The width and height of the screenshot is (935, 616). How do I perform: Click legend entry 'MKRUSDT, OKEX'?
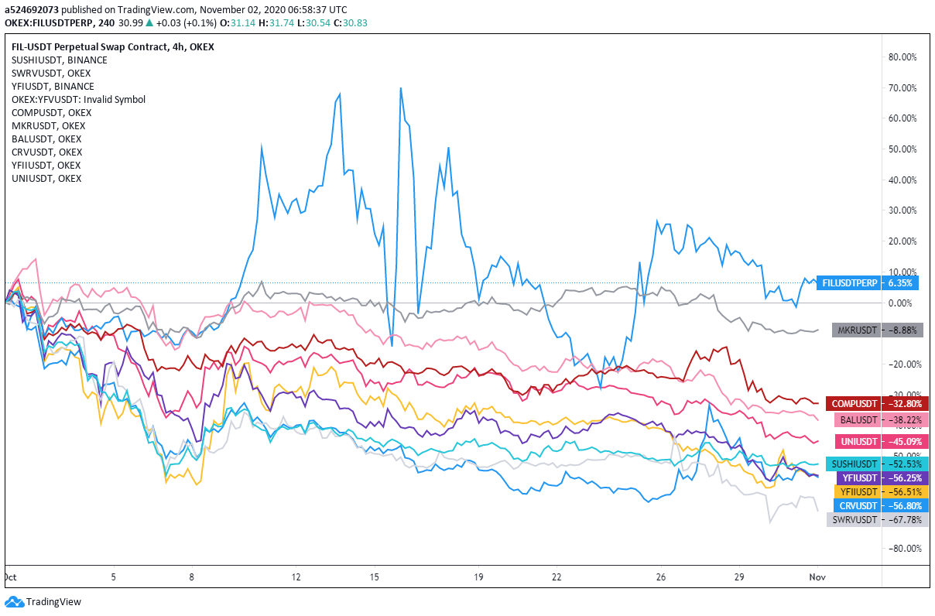coord(49,126)
